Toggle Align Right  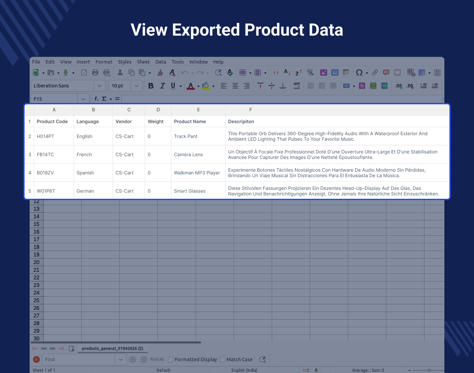[246, 86]
